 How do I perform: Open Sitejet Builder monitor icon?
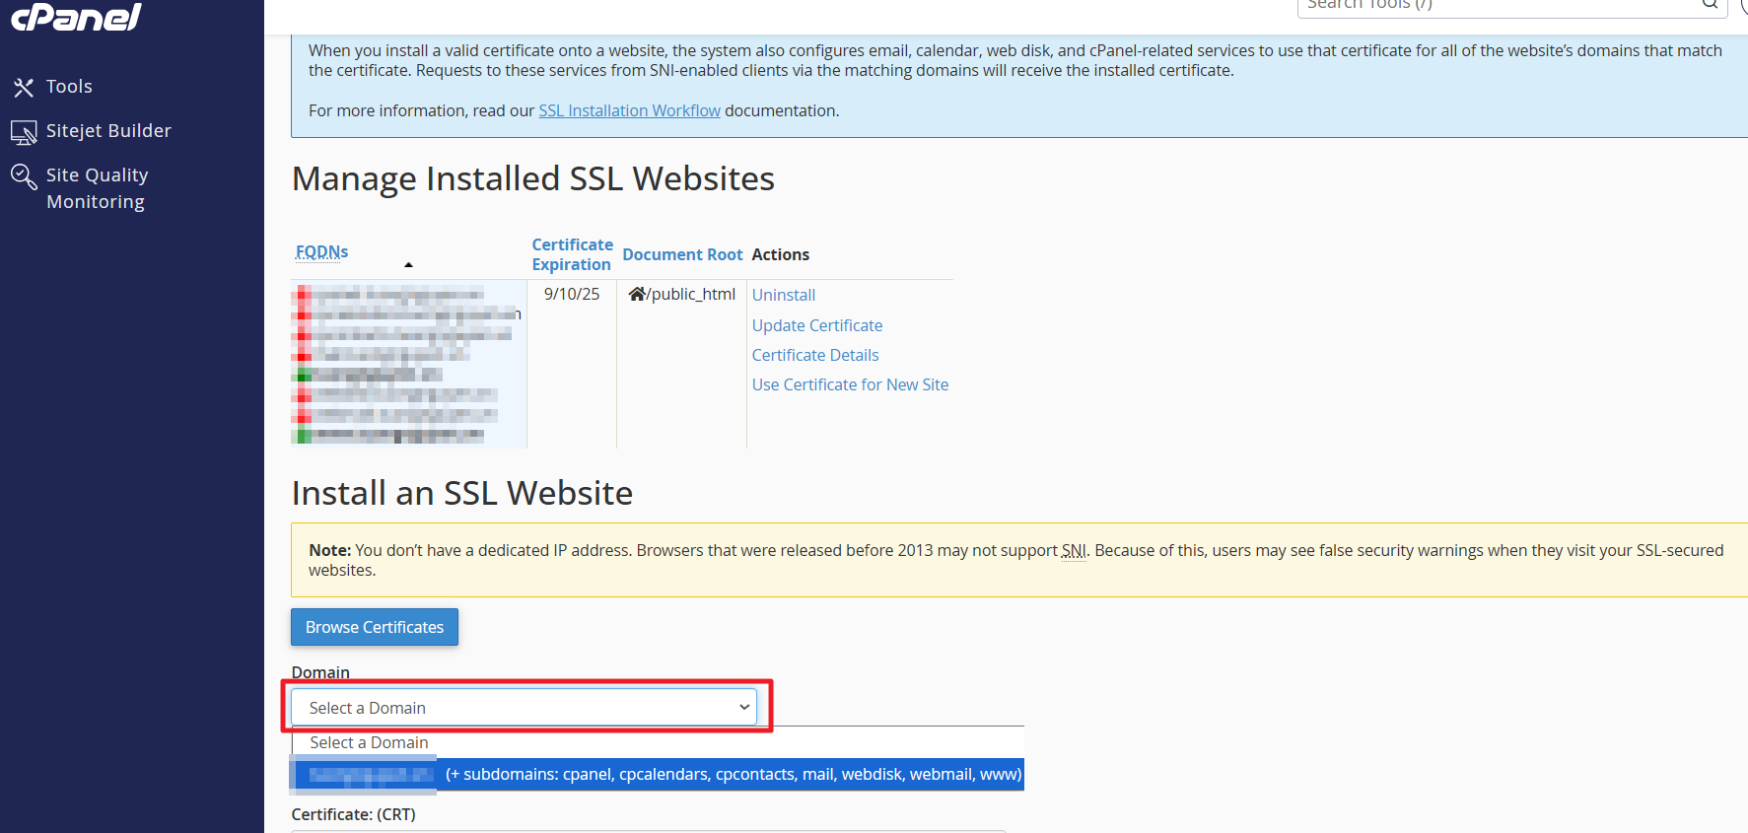[x=24, y=132]
